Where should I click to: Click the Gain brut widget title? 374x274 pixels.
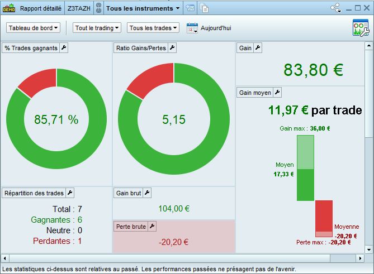(129, 193)
